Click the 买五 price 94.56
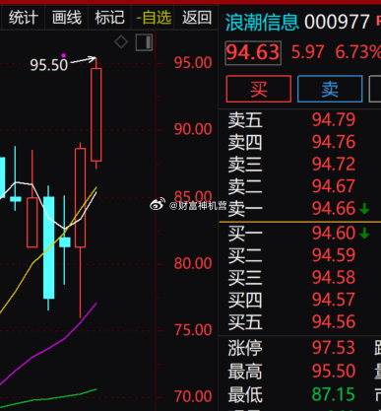This screenshot has width=381, height=411. pos(334,321)
